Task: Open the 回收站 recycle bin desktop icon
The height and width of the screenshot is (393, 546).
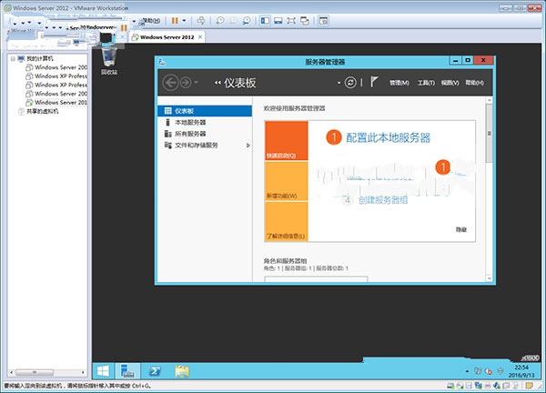Action: coord(109,61)
